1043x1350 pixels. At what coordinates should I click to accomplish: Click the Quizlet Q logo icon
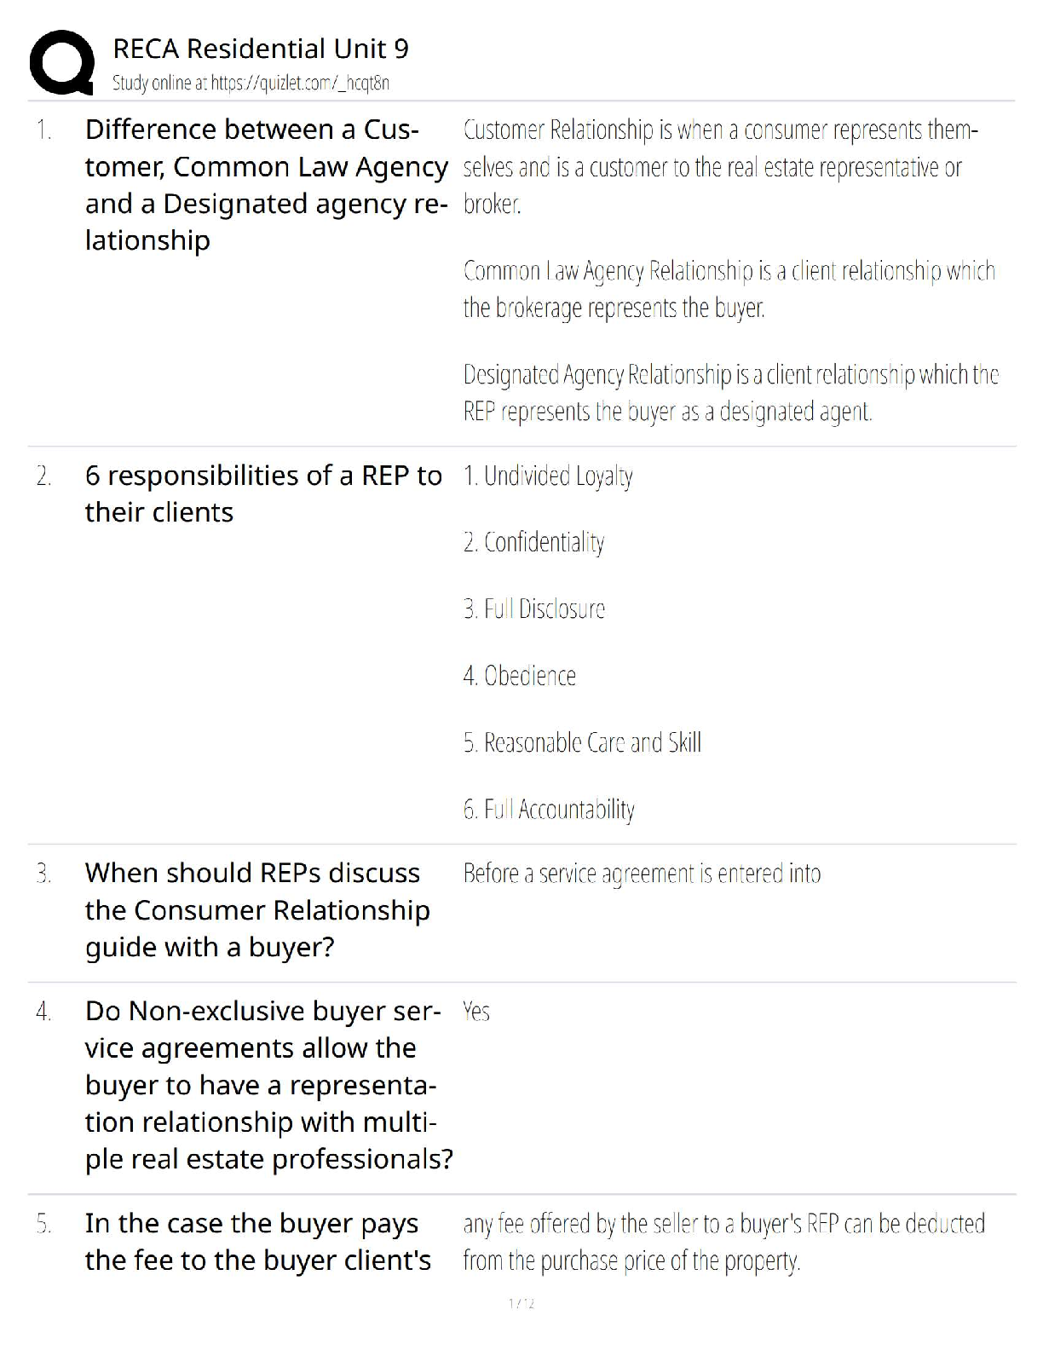(61, 63)
